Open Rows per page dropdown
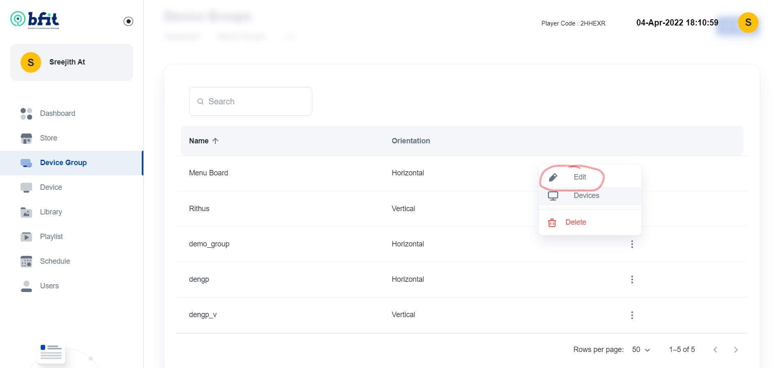Viewport: 784px width, 368px height. (x=641, y=350)
